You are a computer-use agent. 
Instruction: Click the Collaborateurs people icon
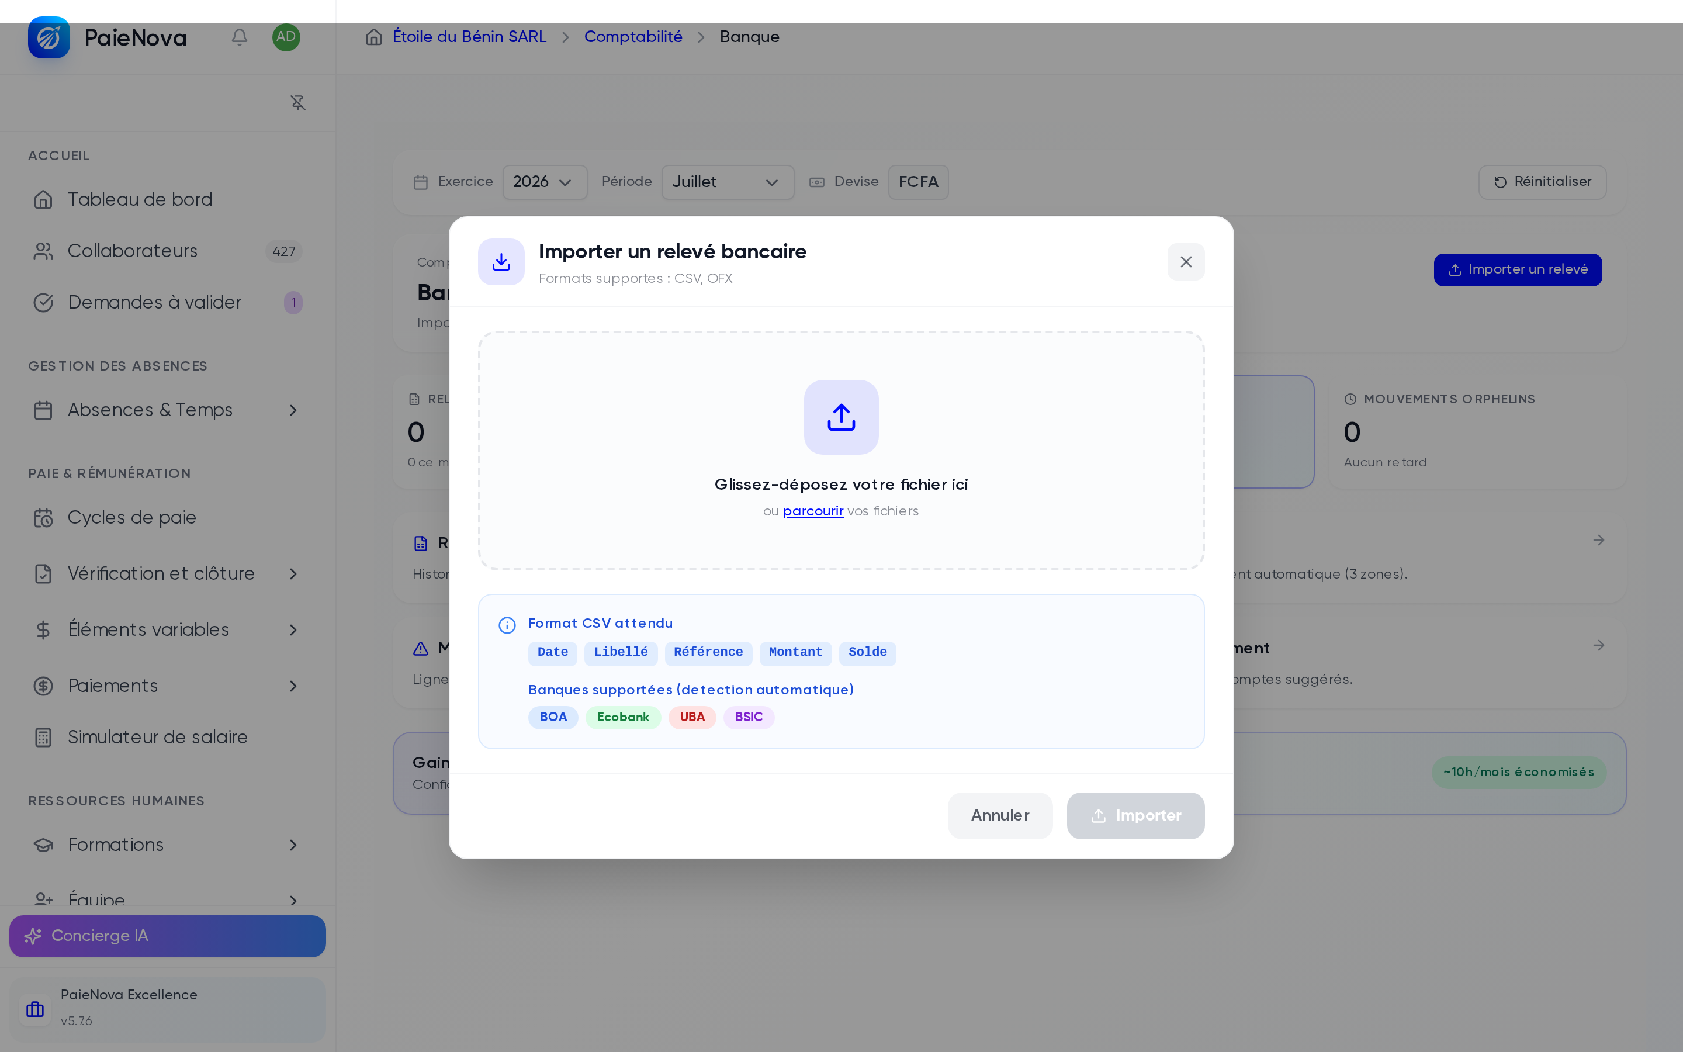(x=43, y=251)
